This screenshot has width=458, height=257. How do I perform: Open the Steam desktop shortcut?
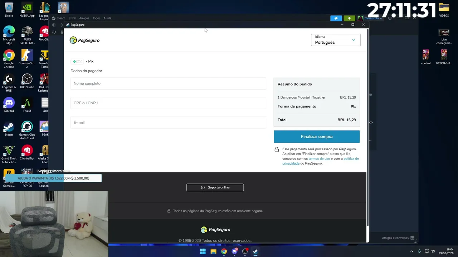tap(9, 129)
